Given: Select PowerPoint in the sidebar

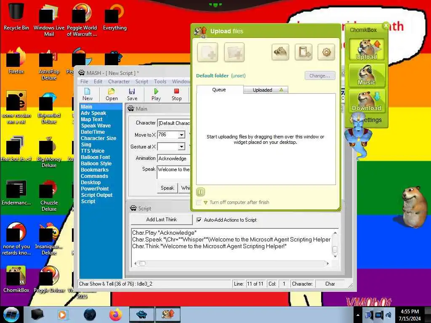Looking at the screenshot, I should tap(95, 189).
